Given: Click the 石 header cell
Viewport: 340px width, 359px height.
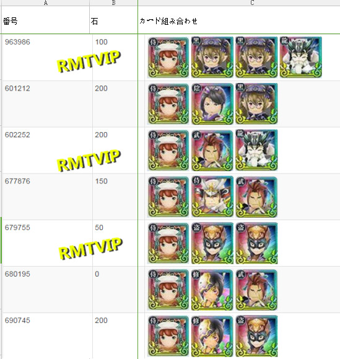Looking at the screenshot, I should tap(113, 20).
